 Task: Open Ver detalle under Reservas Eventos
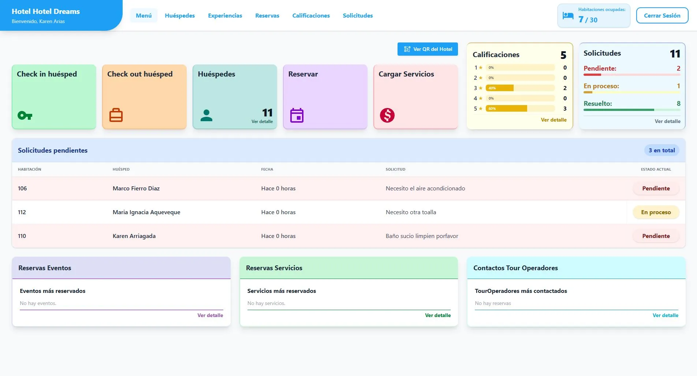point(210,315)
